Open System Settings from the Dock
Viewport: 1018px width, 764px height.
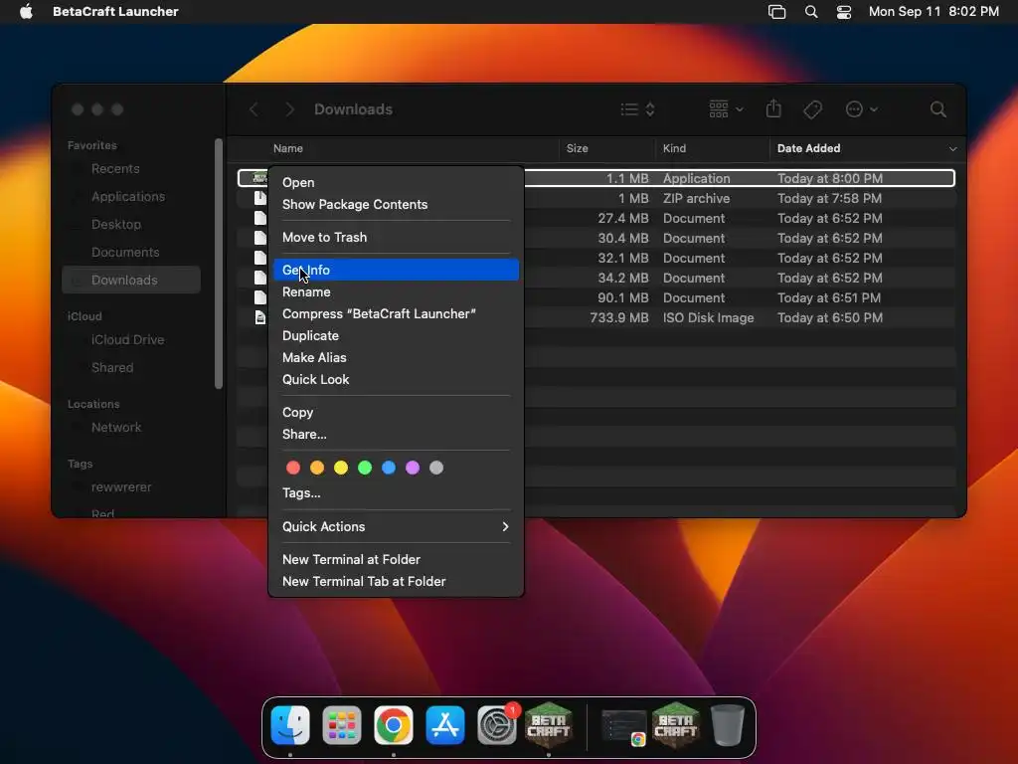point(497,724)
